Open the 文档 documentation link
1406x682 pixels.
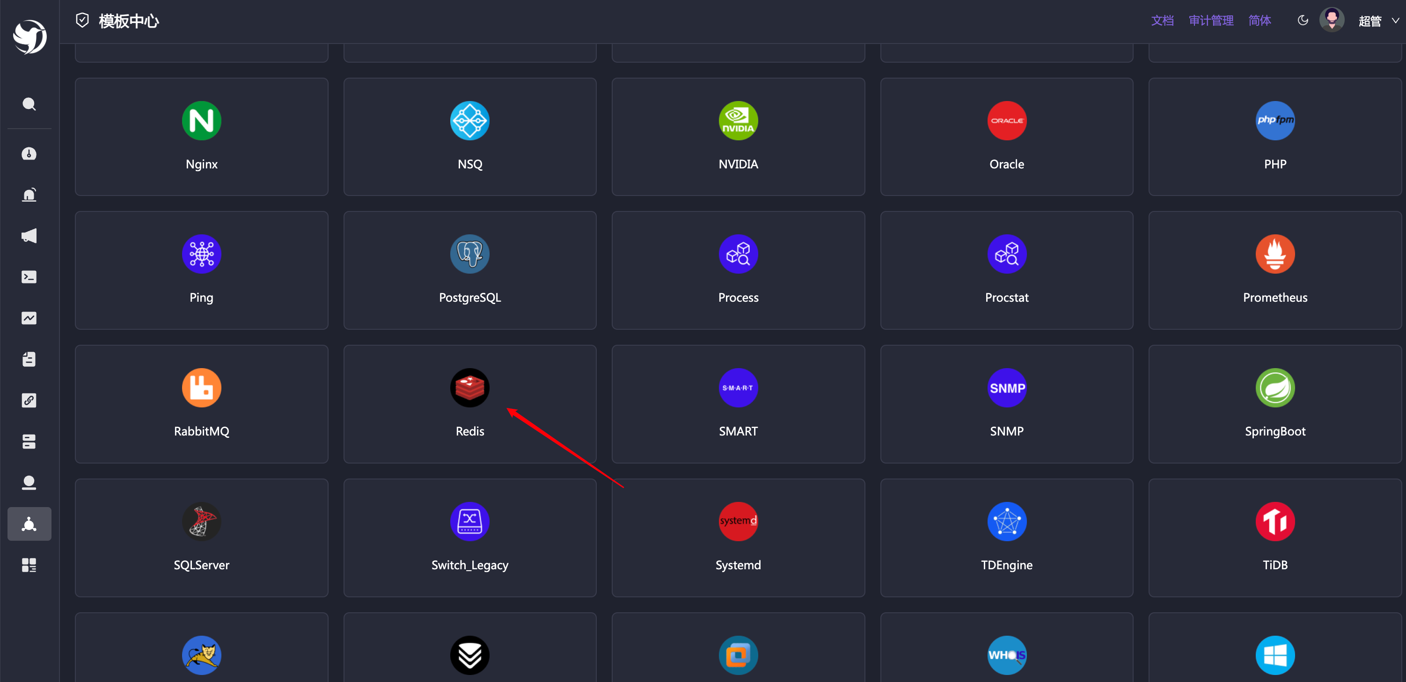point(1162,21)
